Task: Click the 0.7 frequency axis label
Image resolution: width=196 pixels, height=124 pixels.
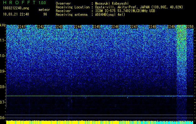Action: click(3, 102)
